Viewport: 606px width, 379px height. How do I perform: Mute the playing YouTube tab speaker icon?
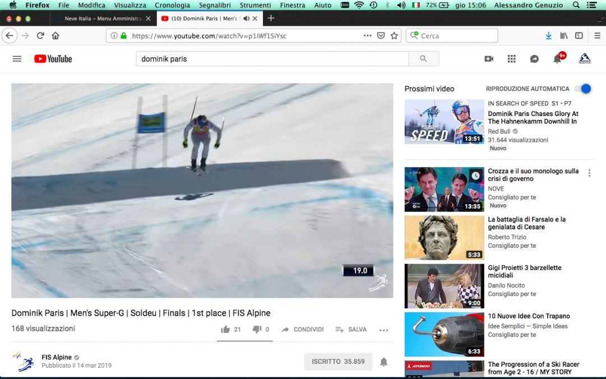[x=246, y=18]
